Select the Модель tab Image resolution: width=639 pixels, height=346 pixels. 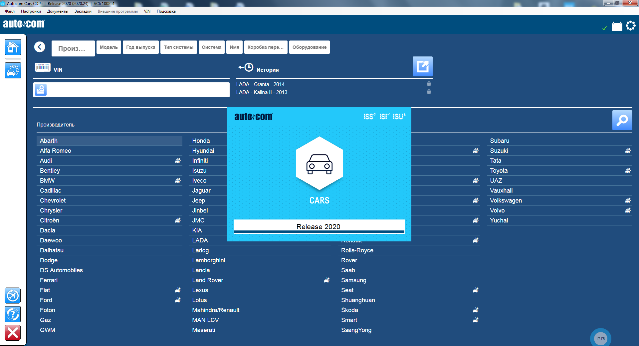(108, 47)
